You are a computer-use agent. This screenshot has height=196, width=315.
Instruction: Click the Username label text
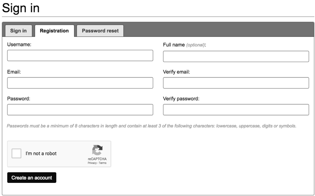[19, 44]
